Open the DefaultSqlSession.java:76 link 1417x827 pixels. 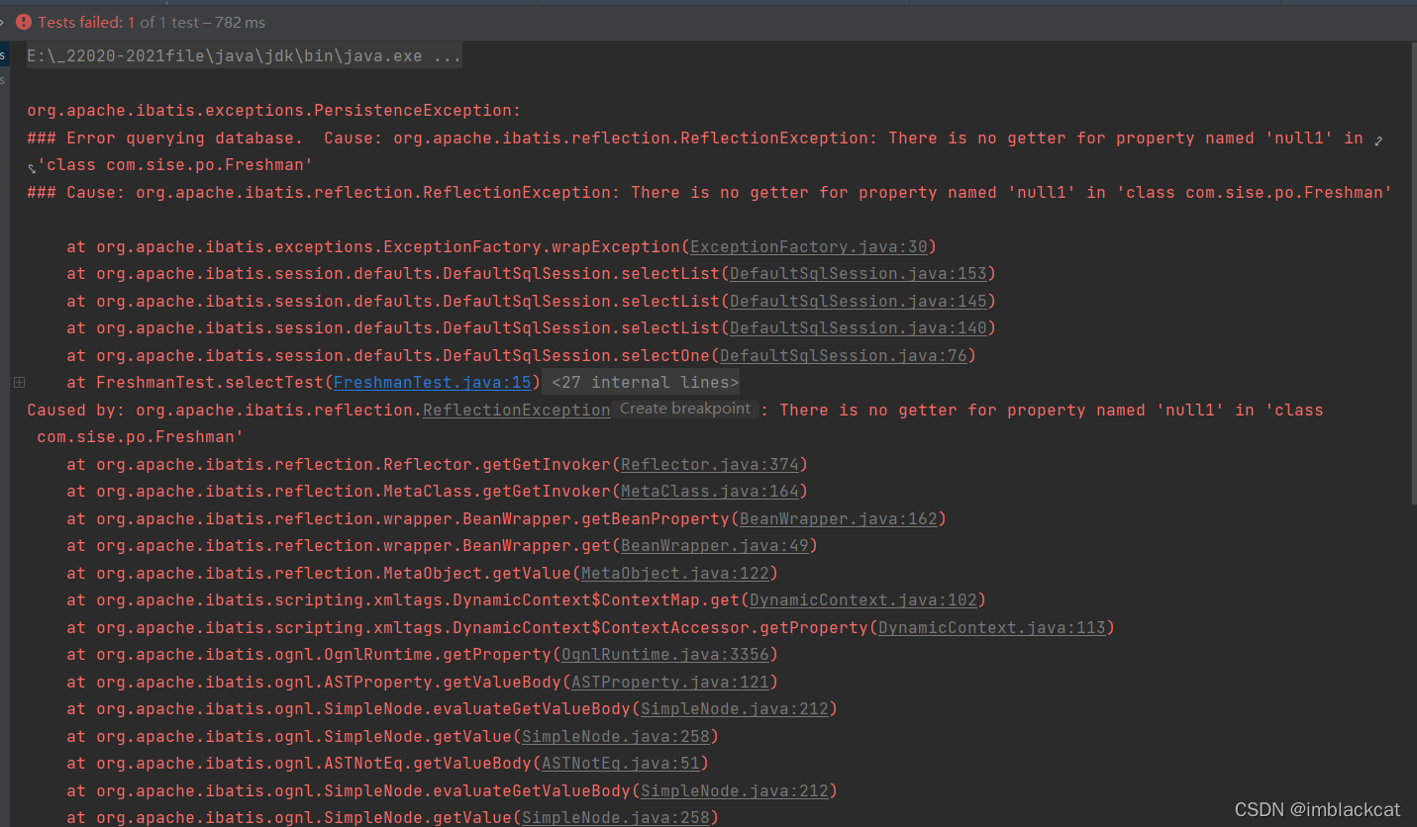pyautogui.click(x=843, y=355)
